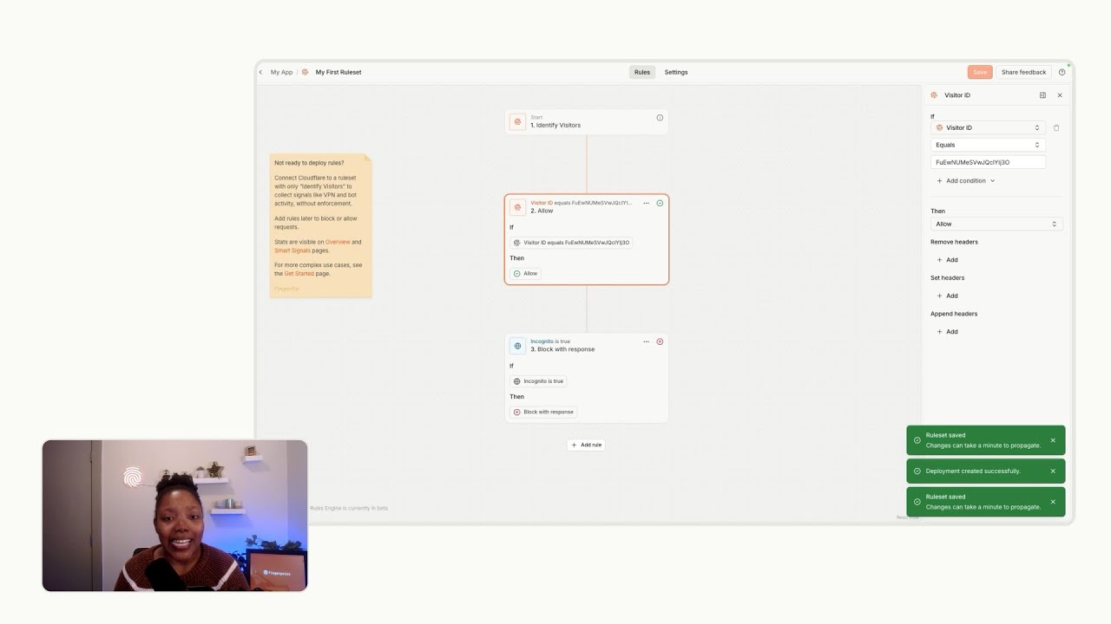Switch to the Settings tab
The height and width of the screenshot is (624, 1111).
676,72
